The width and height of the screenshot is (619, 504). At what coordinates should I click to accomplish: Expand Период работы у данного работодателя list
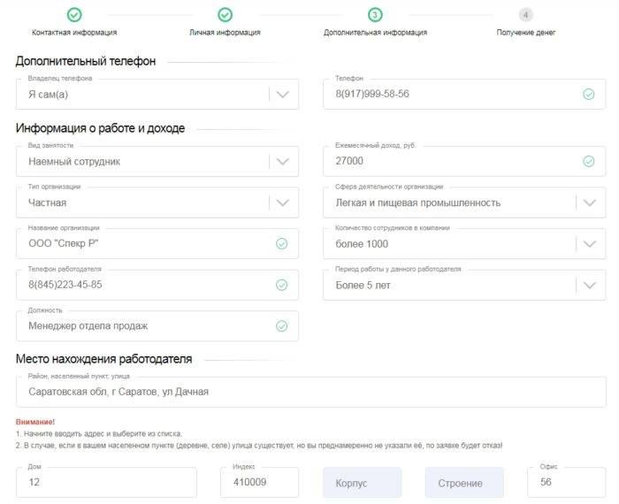[x=588, y=285]
